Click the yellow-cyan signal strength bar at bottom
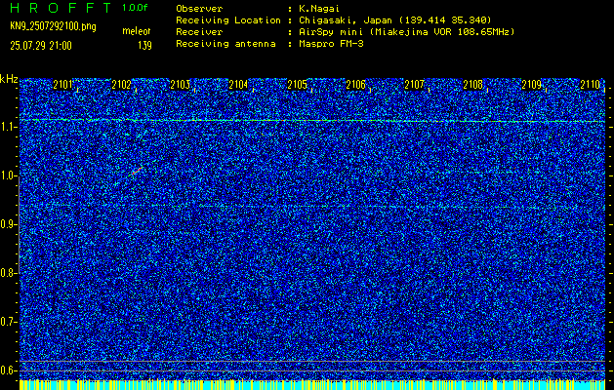The height and width of the screenshot is (390, 614). pos(312,384)
